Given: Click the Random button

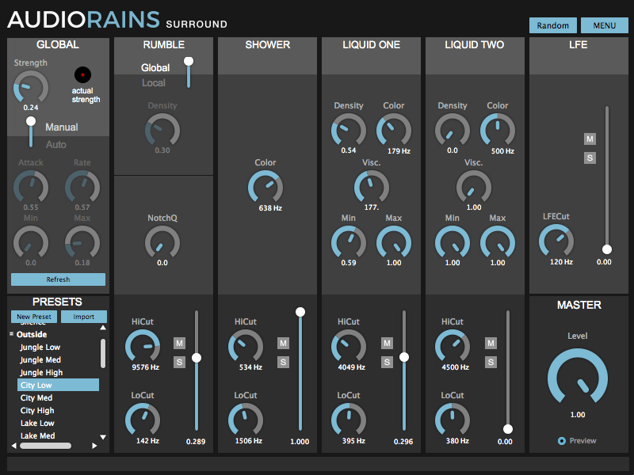Looking at the screenshot, I should (552, 25).
